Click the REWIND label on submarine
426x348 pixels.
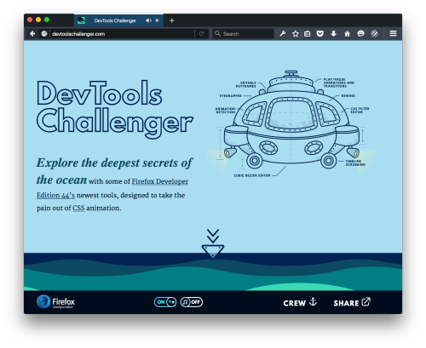click(348, 96)
